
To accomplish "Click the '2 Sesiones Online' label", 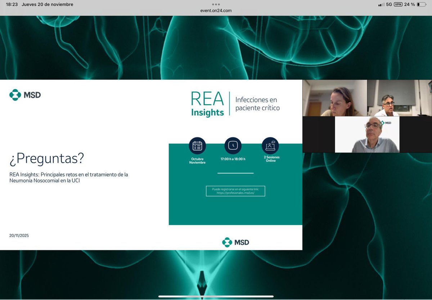I will 271,159.
